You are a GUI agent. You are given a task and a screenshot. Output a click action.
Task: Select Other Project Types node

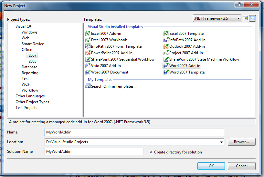pyautogui.click(x=32, y=102)
